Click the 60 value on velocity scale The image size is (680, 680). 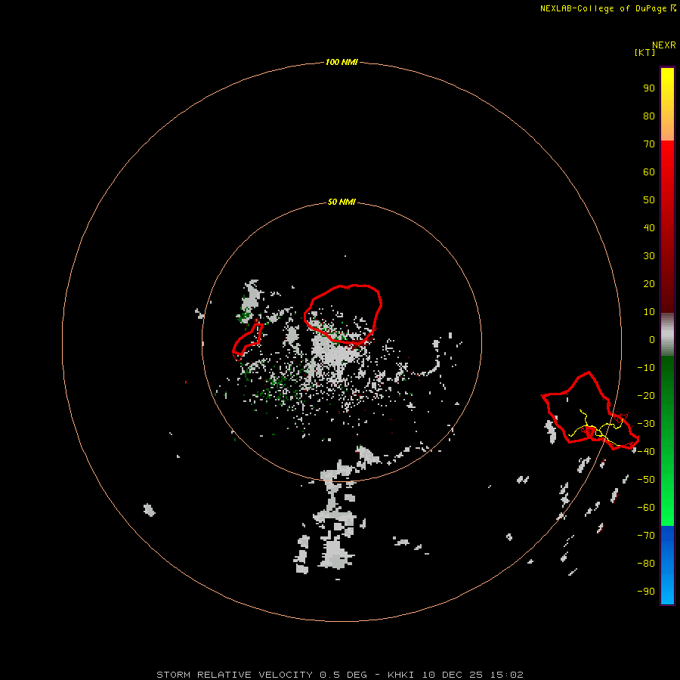649,172
